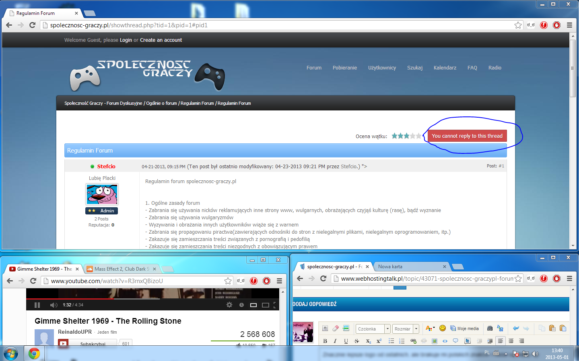Screen dimensions: 579x361
Task: Click Create an account link
Action: tap(161, 40)
